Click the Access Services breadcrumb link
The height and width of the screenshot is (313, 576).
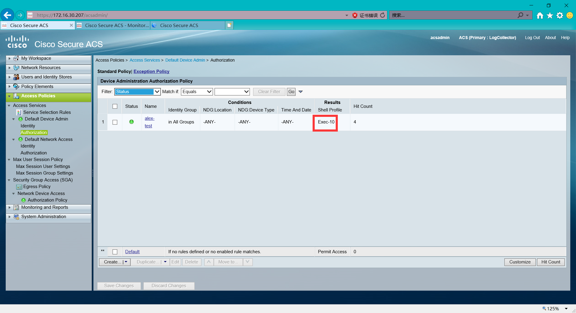point(145,60)
